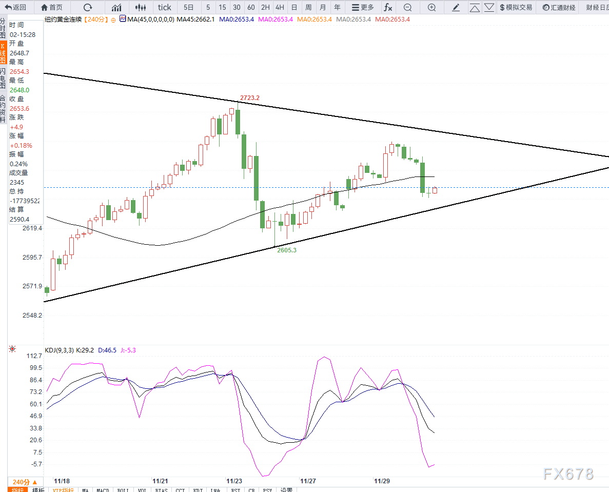Activate the pencil drawing tool
Viewport: 609px width, 492px height.
tap(456, 7)
